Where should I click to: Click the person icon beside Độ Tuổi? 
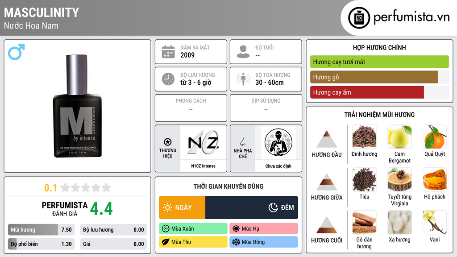pos(243,52)
